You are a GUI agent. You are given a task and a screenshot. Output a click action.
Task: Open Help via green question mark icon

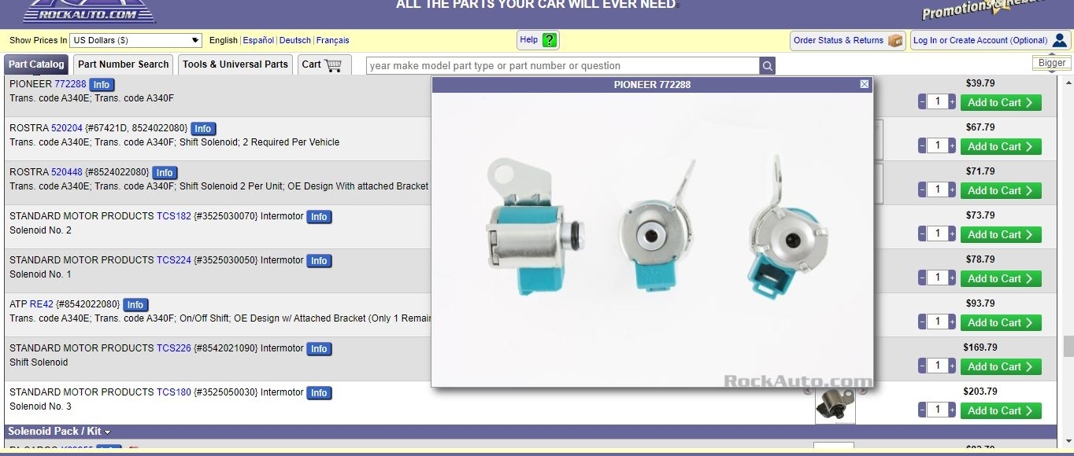tap(550, 40)
